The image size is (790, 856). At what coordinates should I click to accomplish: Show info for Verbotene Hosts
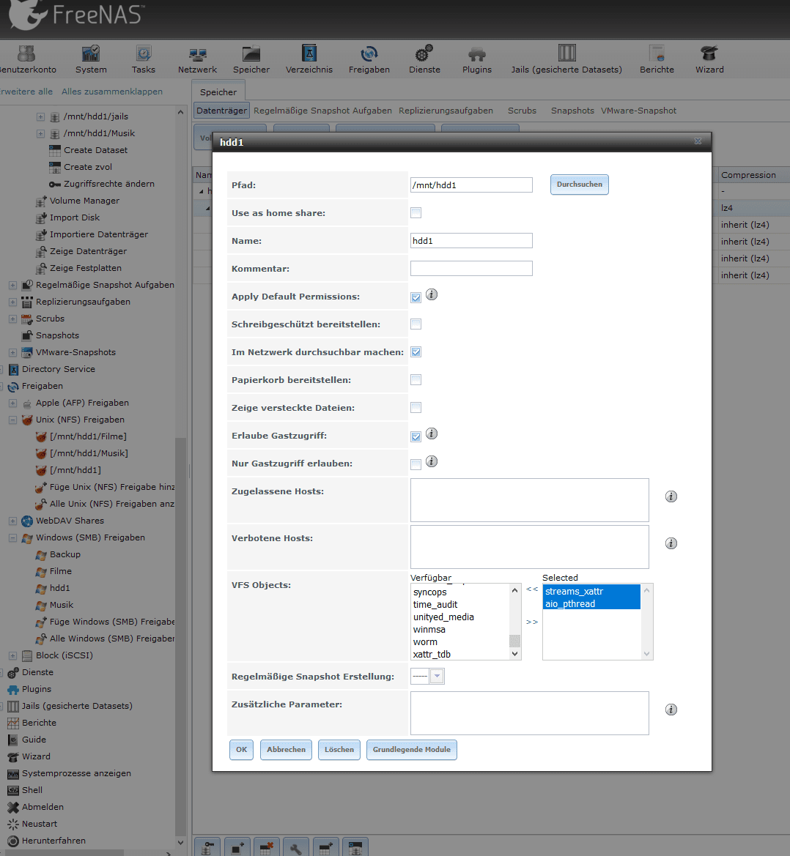671,543
